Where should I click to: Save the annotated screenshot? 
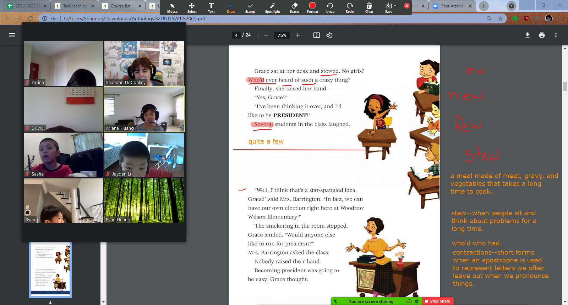388,8
